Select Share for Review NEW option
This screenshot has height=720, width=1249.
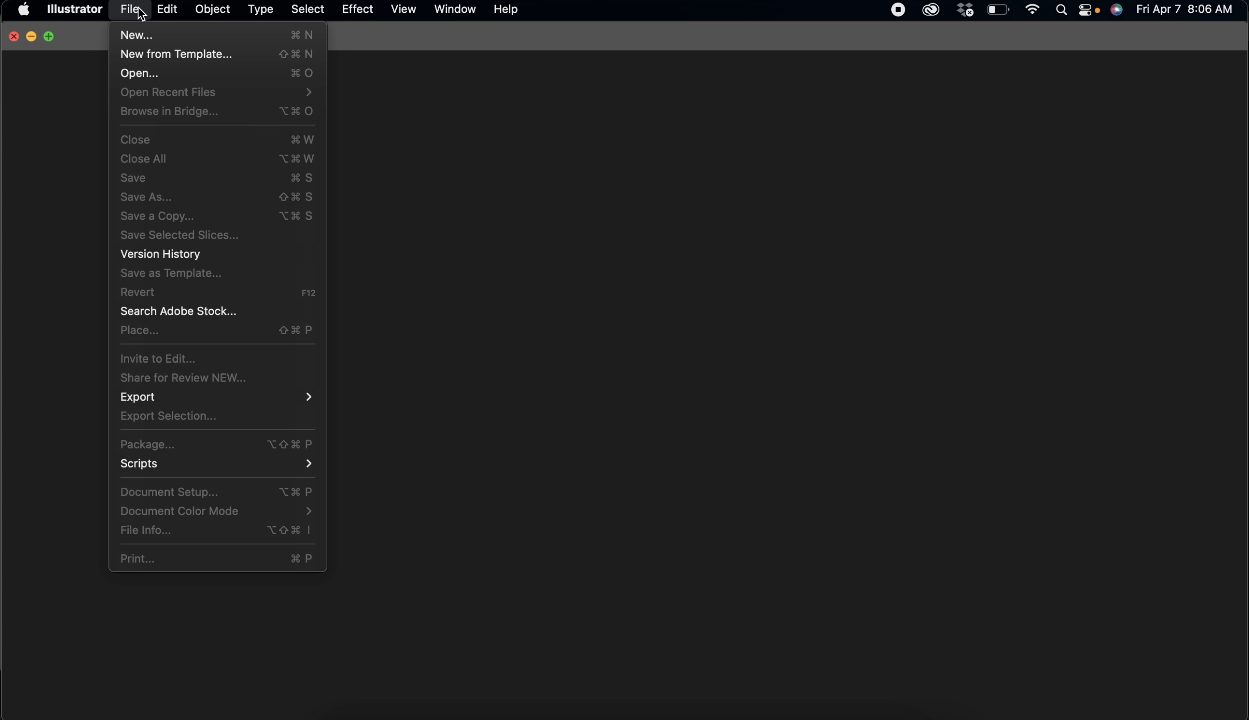(183, 377)
